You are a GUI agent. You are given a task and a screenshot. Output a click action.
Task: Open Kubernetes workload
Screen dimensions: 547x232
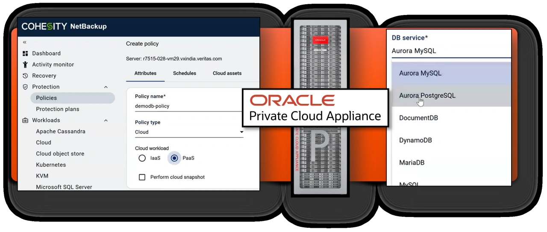click(51, 164)
